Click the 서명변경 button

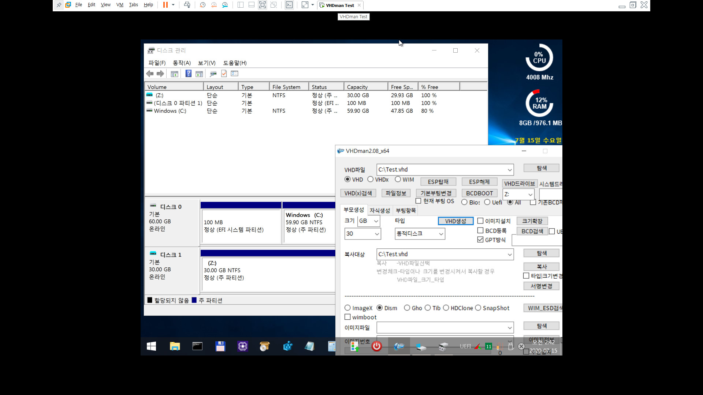click(541, 286)
